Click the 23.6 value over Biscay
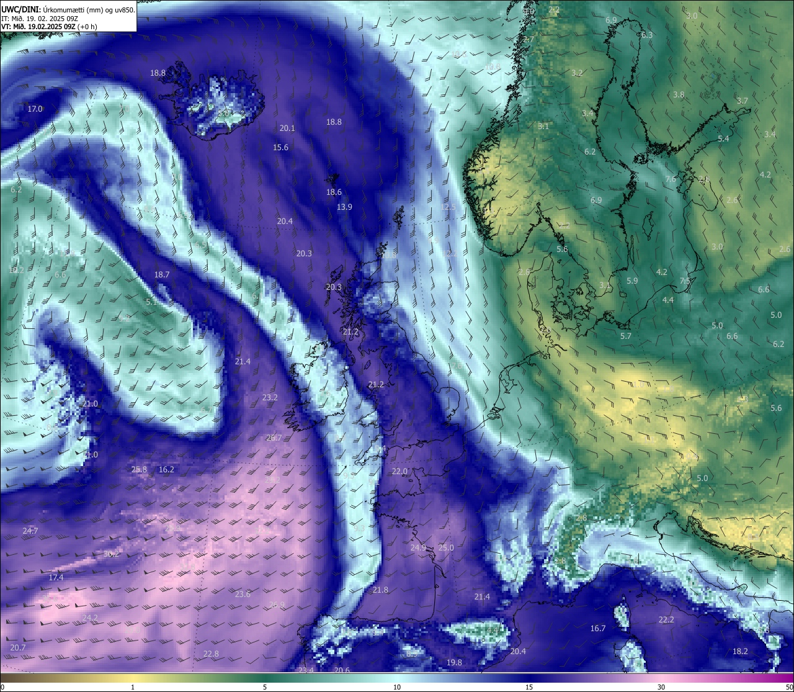This screenshot has width=794, height=692. tap(243, 594)
